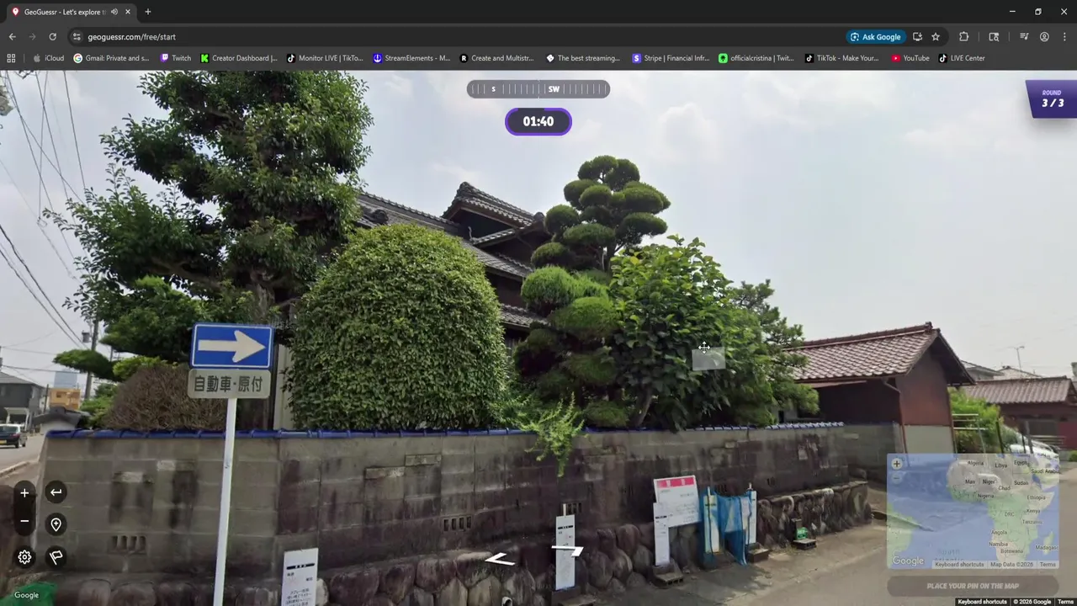Screen dimensions: 1077x606
Task: Click Ask Google button in address bar
Action: click(875, 37)
